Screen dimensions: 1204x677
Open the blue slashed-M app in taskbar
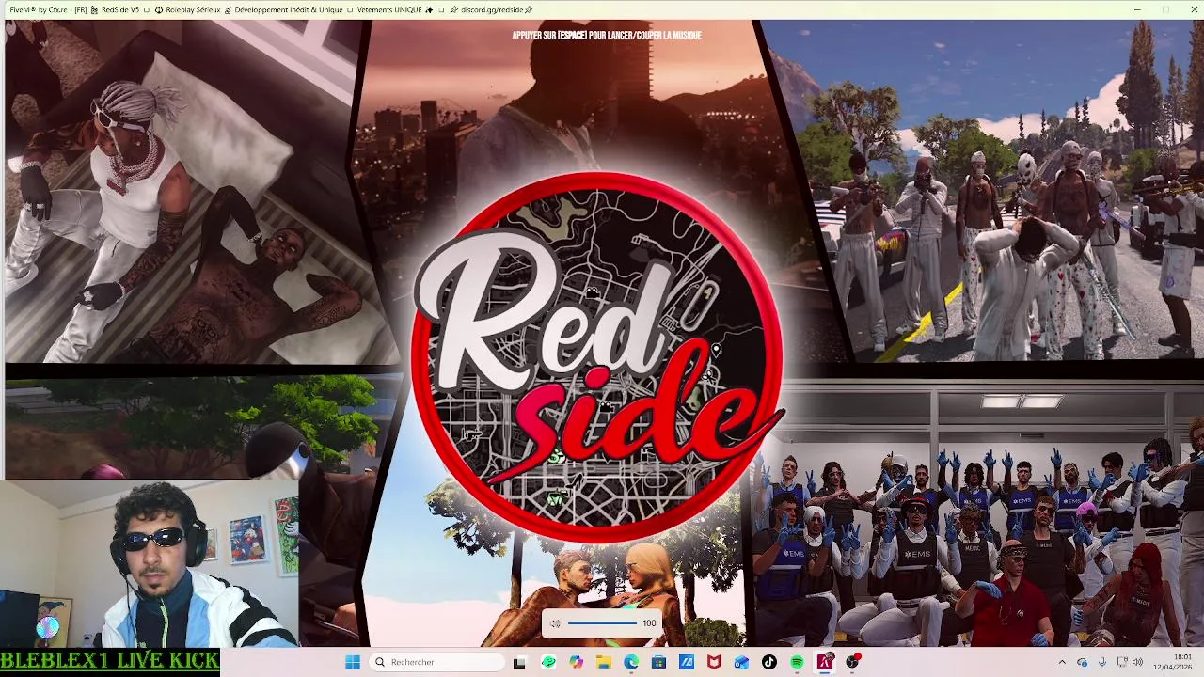(687, 662)
